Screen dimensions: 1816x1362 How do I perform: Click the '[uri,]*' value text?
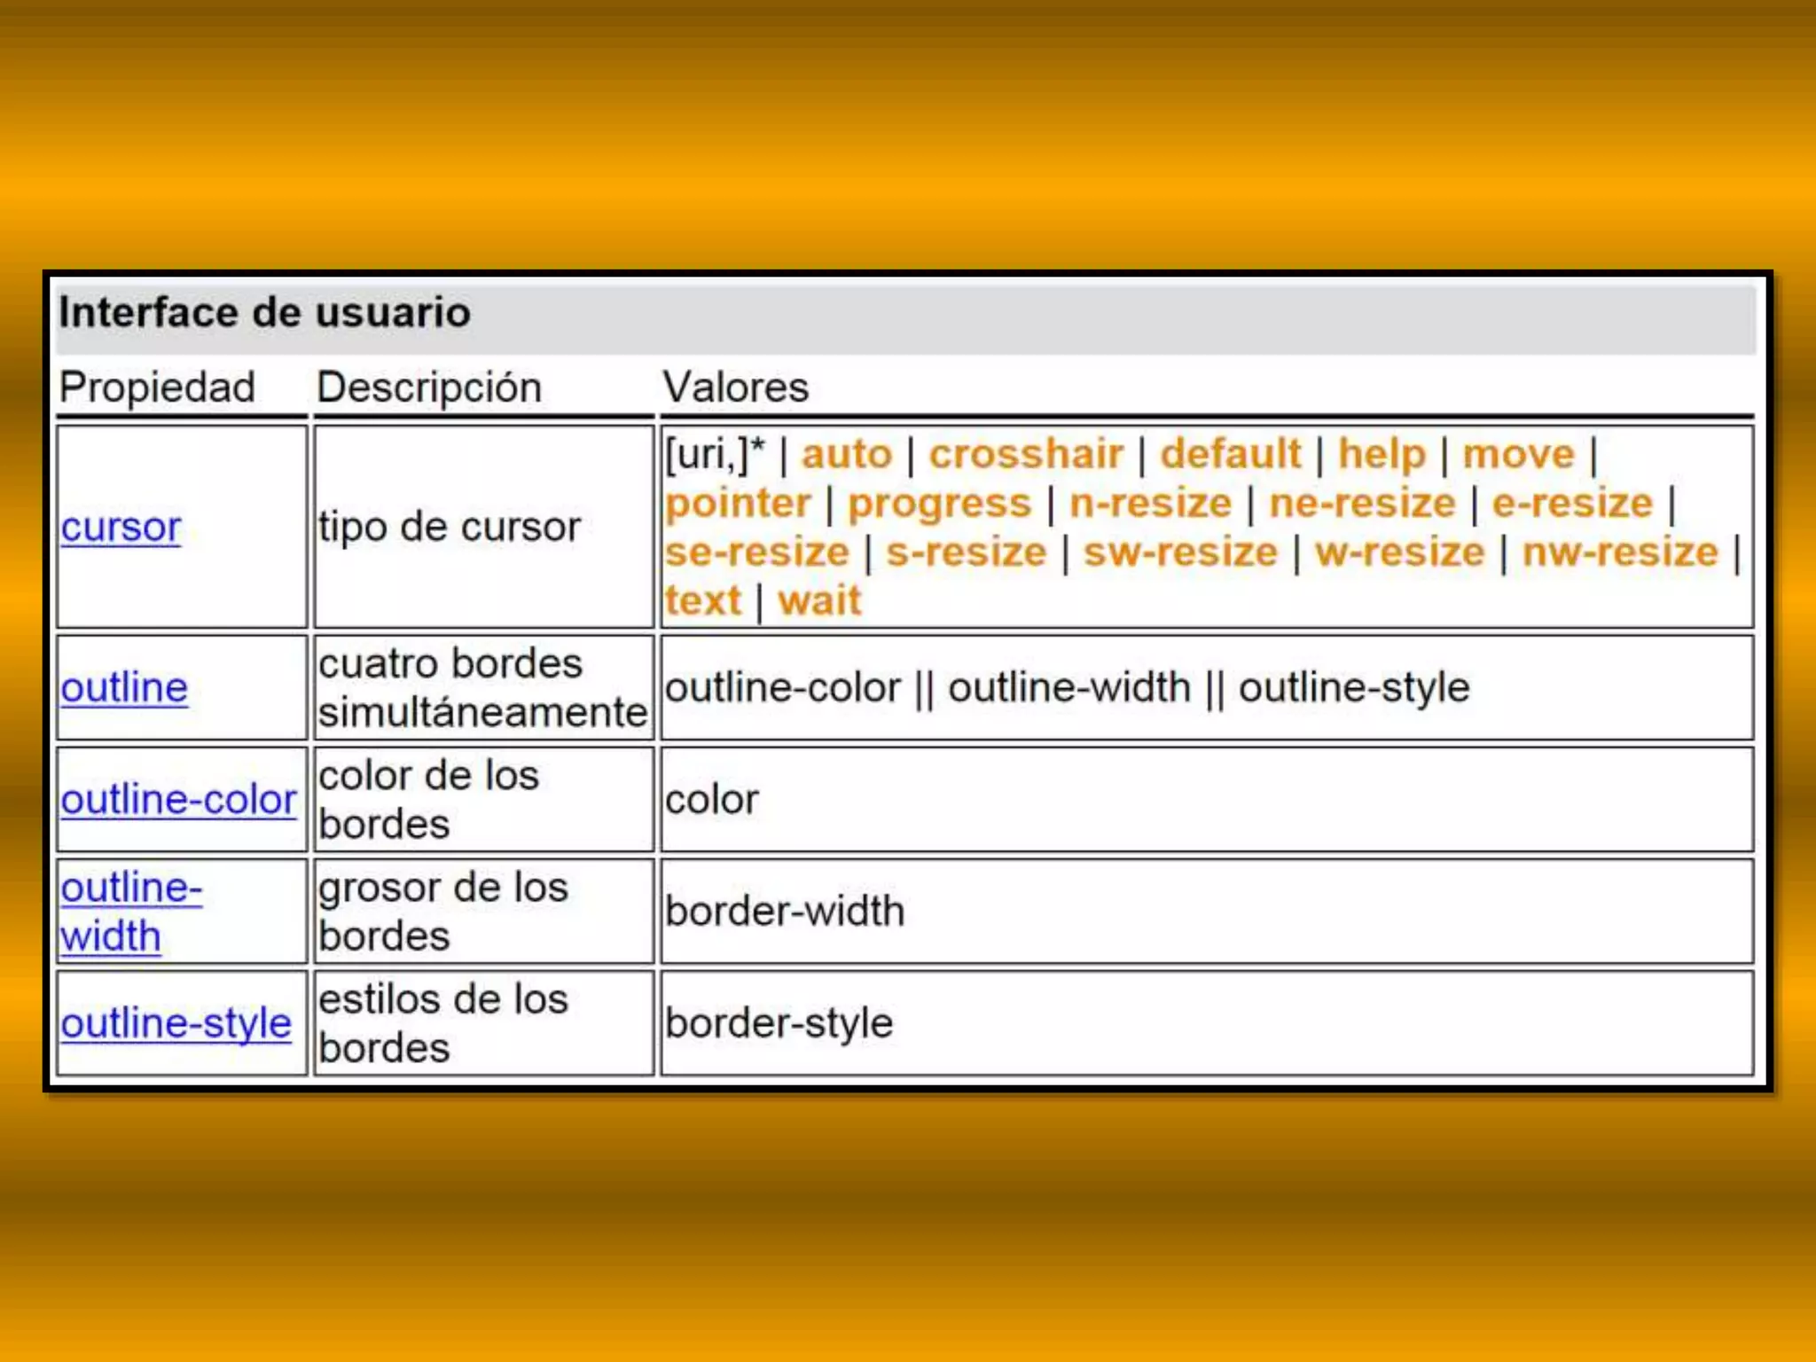715,454
